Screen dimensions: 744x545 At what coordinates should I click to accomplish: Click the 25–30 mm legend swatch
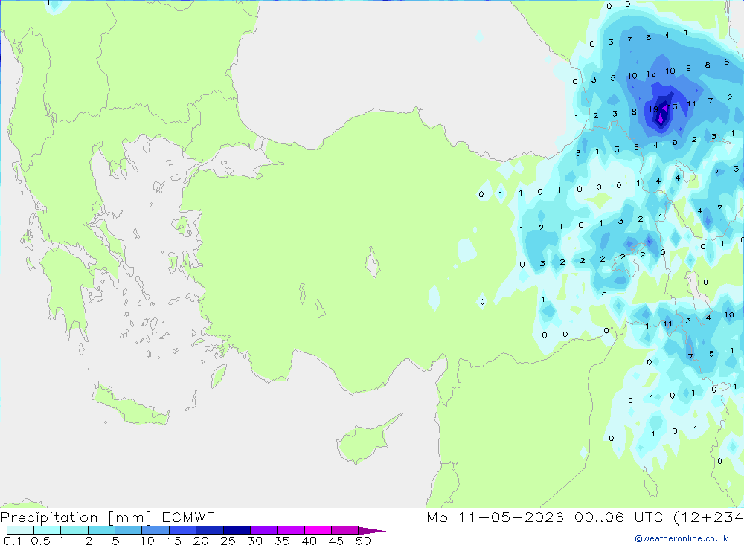[x=237, y=530]
